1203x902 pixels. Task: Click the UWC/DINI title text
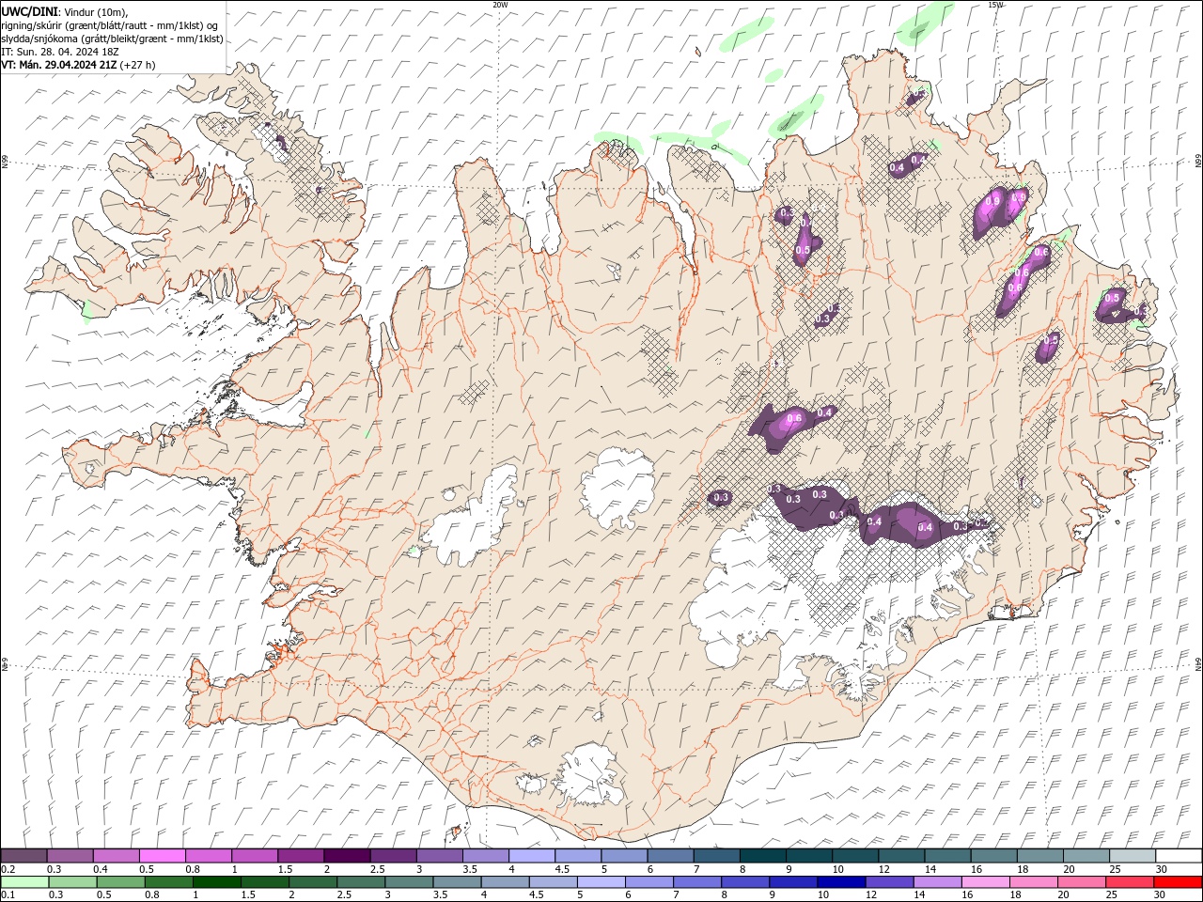coord(31,11)
